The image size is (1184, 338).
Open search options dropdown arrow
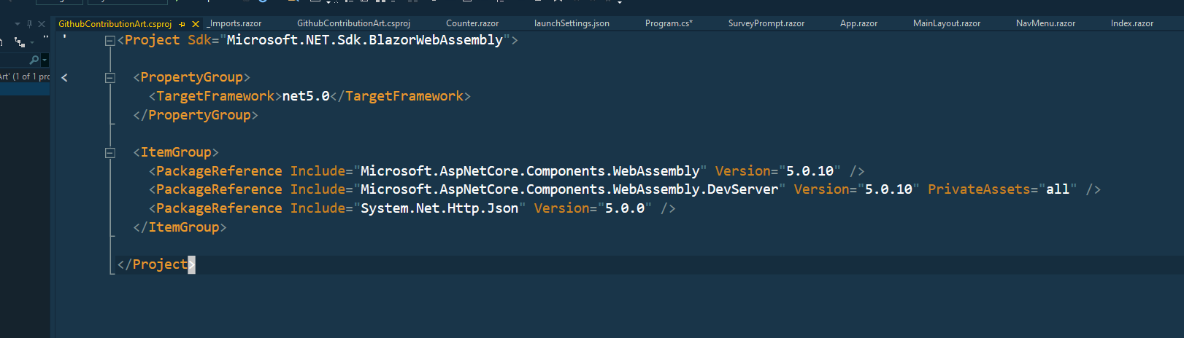point(44,60)
